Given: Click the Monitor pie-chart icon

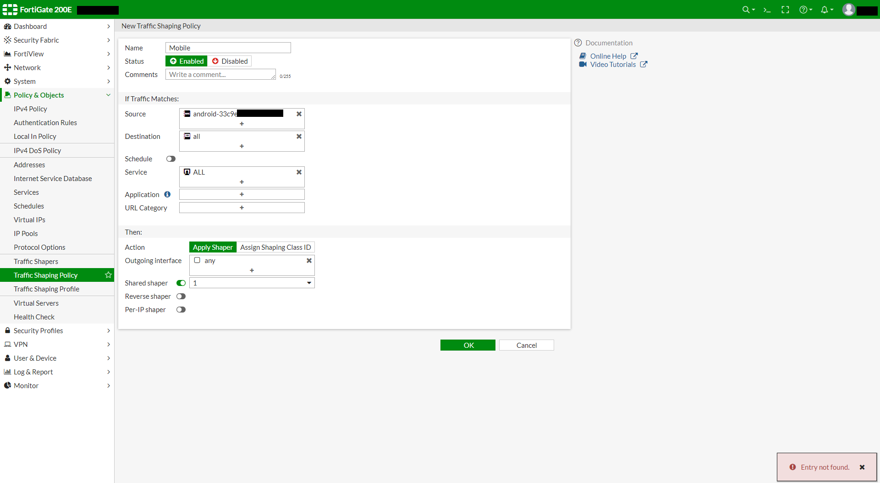Looking at the screenshot, I should (7, 385).
